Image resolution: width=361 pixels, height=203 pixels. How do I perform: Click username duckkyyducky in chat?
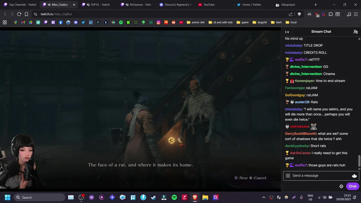297,146
